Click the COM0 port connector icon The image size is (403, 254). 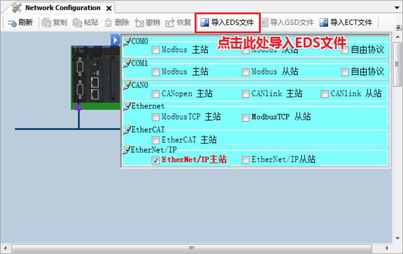point(127,41)
